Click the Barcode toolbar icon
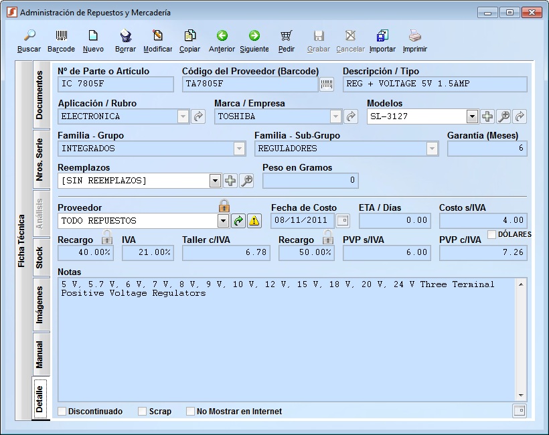The width and height of the screenshot is (549, 435). click(61, 36)
